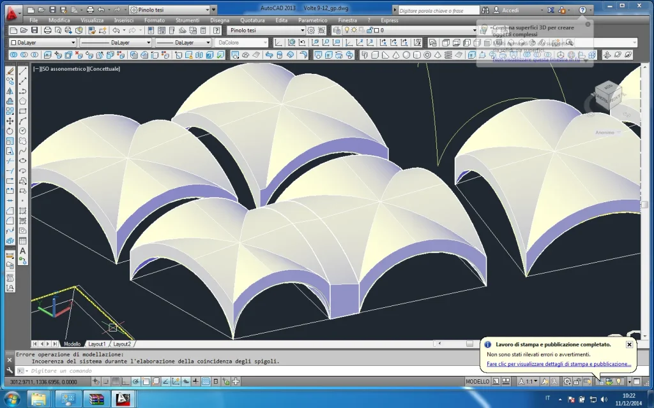Select the Move modify tool
Viewport: 654px width, 408px height.
10,120
